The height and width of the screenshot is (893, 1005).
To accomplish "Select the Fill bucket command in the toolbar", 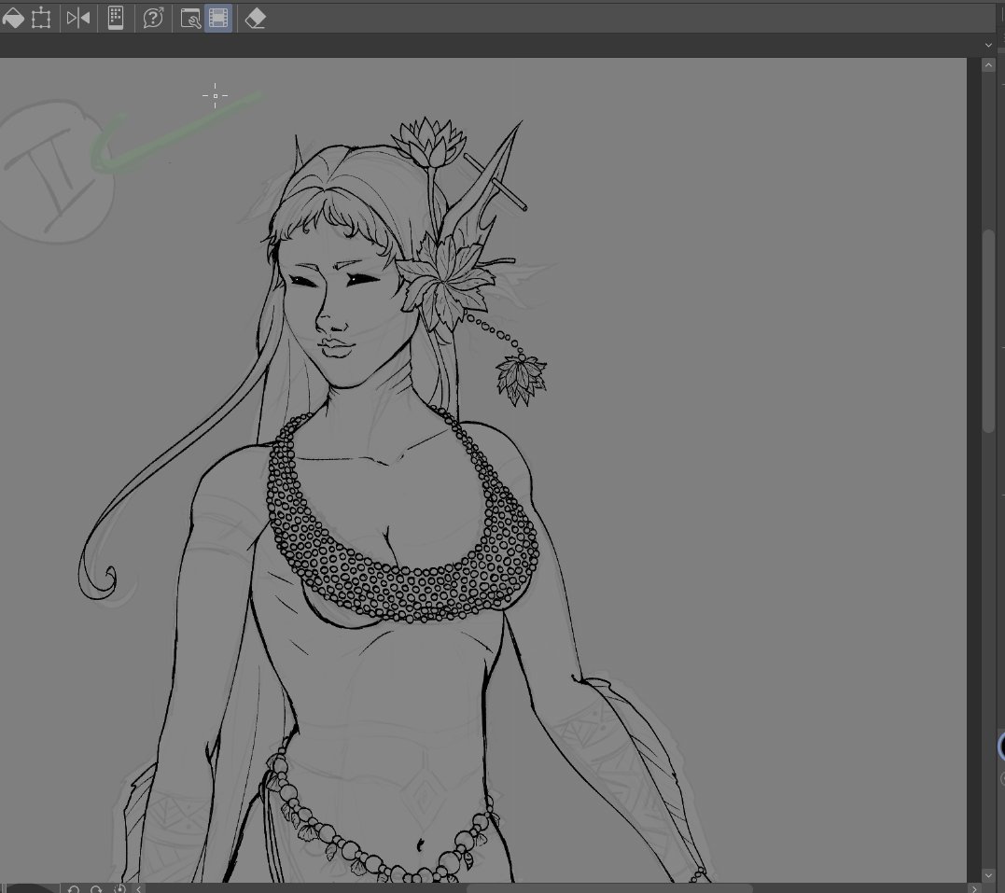I will [12, 18].
